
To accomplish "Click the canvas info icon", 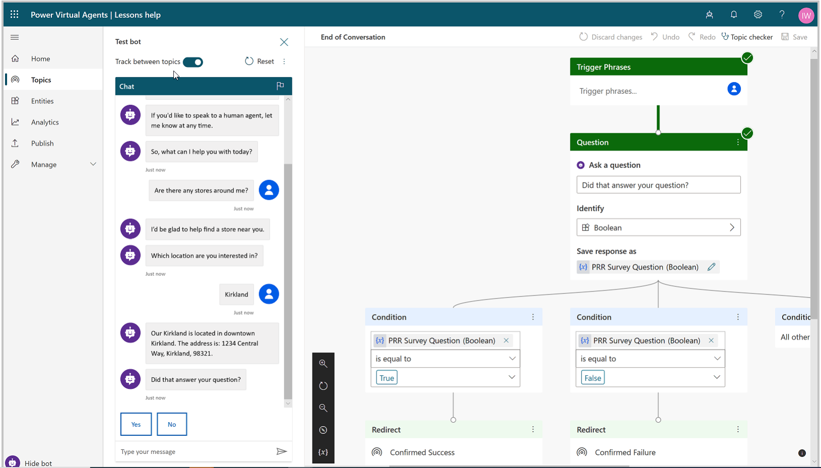I will [802, 453].
